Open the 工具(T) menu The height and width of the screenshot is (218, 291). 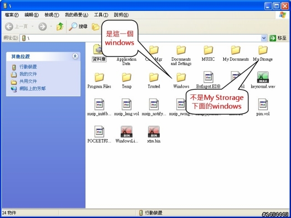point(101,15)
